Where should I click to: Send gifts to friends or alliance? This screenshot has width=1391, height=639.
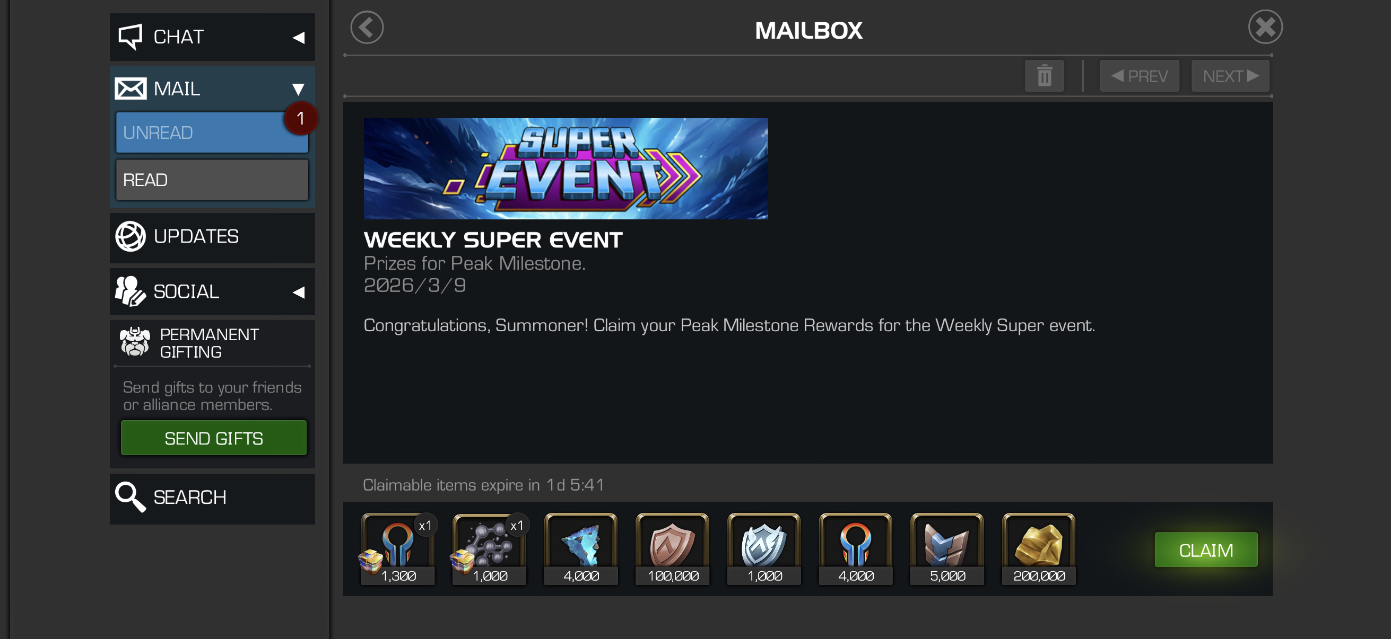click(x=214, y=438)
